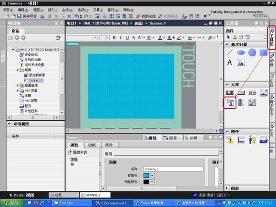Image resolution: width=276 pixels, height=207 pixels.
Task: Select the Date/time field element
Action: 230,103
